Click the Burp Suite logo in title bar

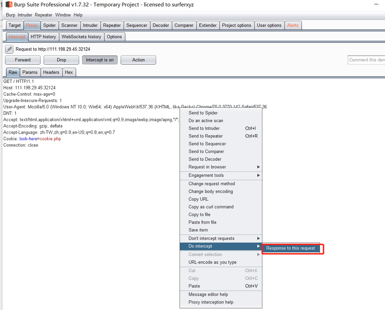click(x=9, y=4)
